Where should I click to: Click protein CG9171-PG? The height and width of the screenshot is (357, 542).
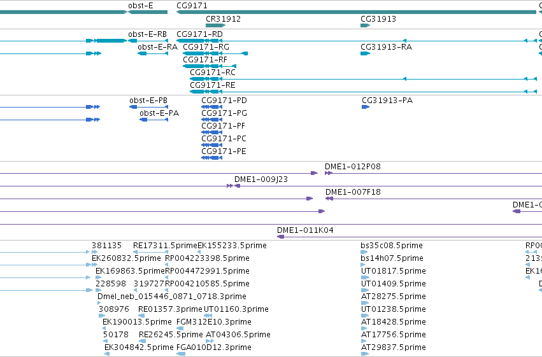coord(224,113)
